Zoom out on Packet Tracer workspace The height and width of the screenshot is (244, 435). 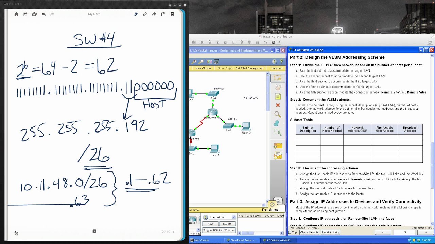tap(201, 62)
